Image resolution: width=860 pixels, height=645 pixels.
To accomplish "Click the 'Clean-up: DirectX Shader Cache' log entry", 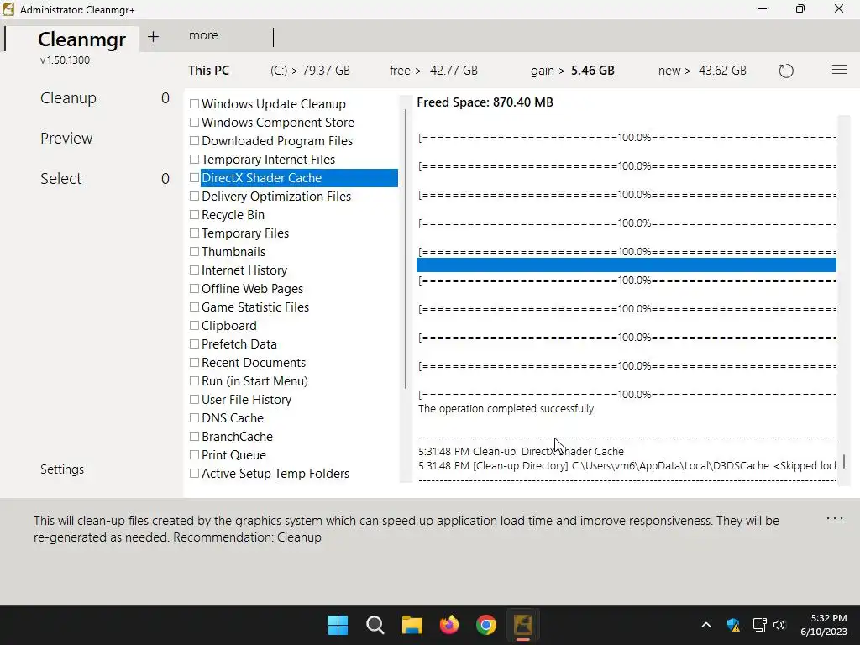I will (521, 451).
